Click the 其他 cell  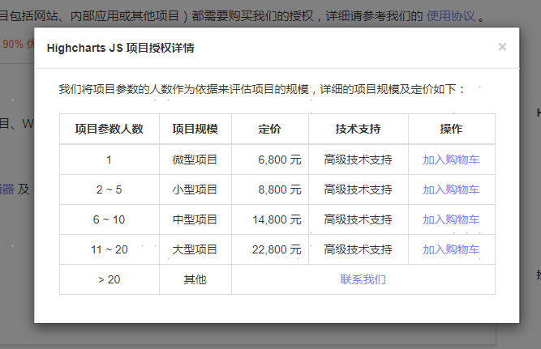[195, 279]
